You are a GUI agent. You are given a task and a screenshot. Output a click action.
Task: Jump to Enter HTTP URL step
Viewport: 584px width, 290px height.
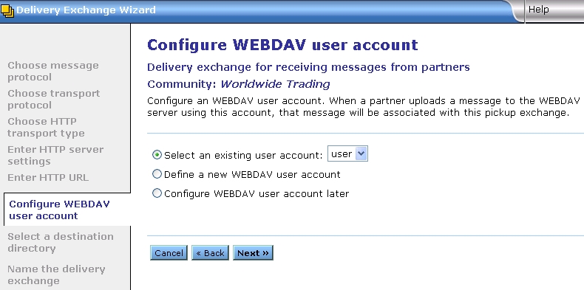point(48,177)
